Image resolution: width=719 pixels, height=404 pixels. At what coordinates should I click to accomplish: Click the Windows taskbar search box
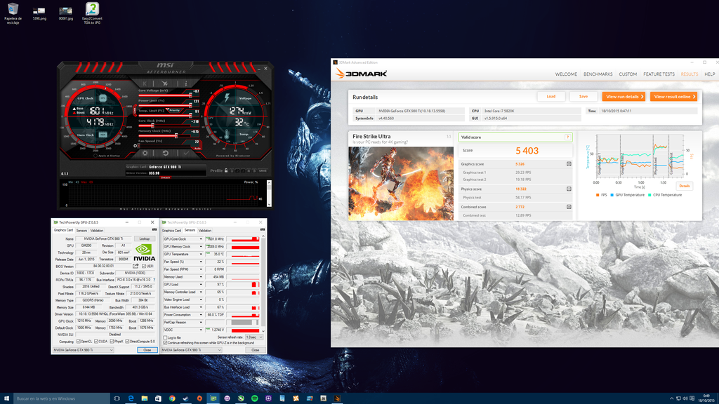(x=62, y=398)
